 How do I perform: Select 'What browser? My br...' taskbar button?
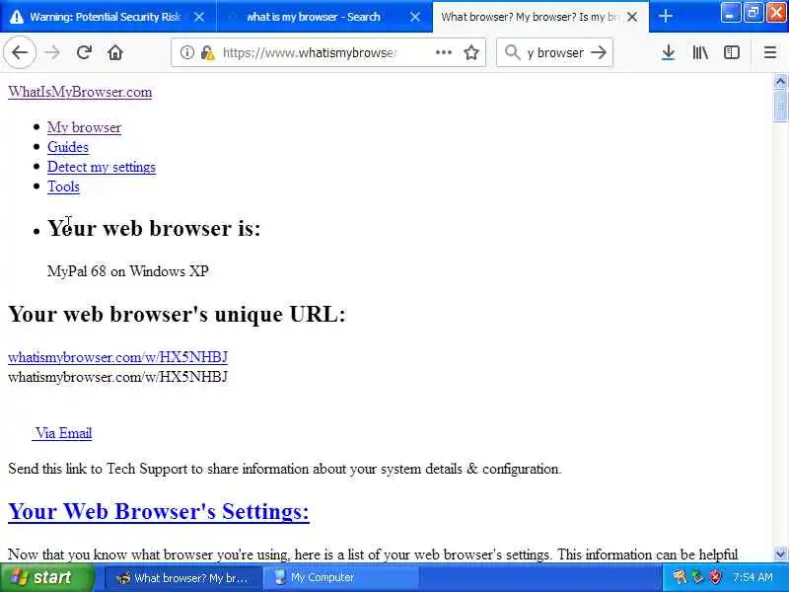(183, 578)
